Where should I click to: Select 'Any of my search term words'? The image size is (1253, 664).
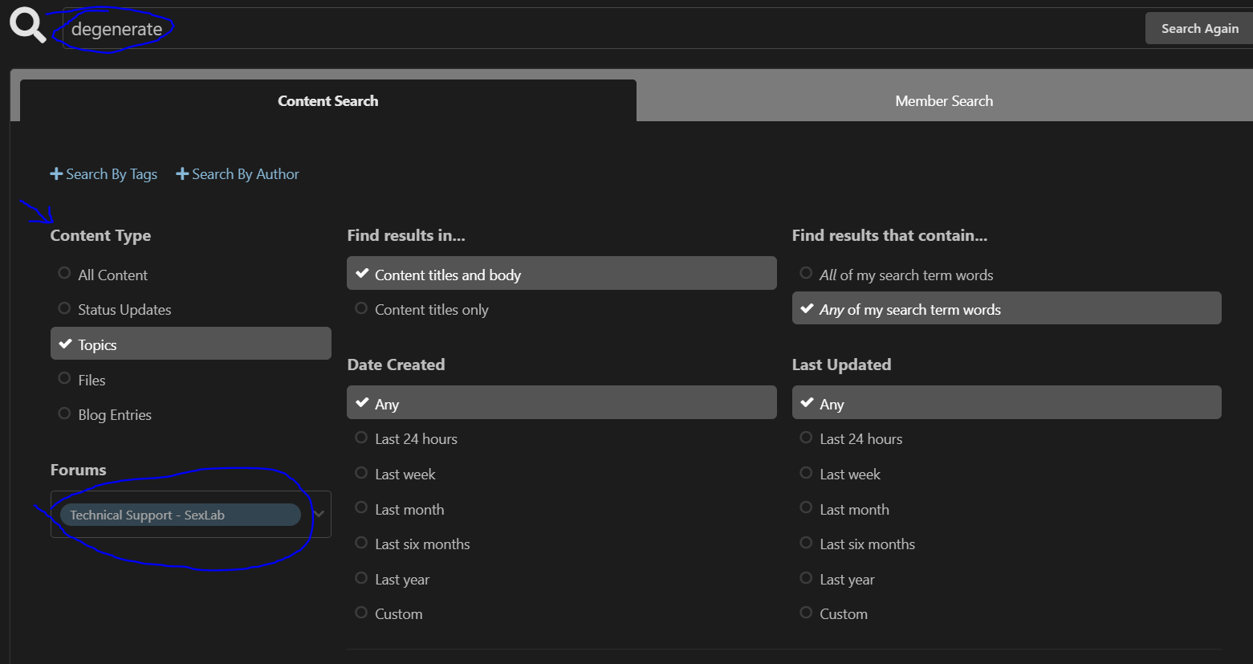[x=1007, y=308]
